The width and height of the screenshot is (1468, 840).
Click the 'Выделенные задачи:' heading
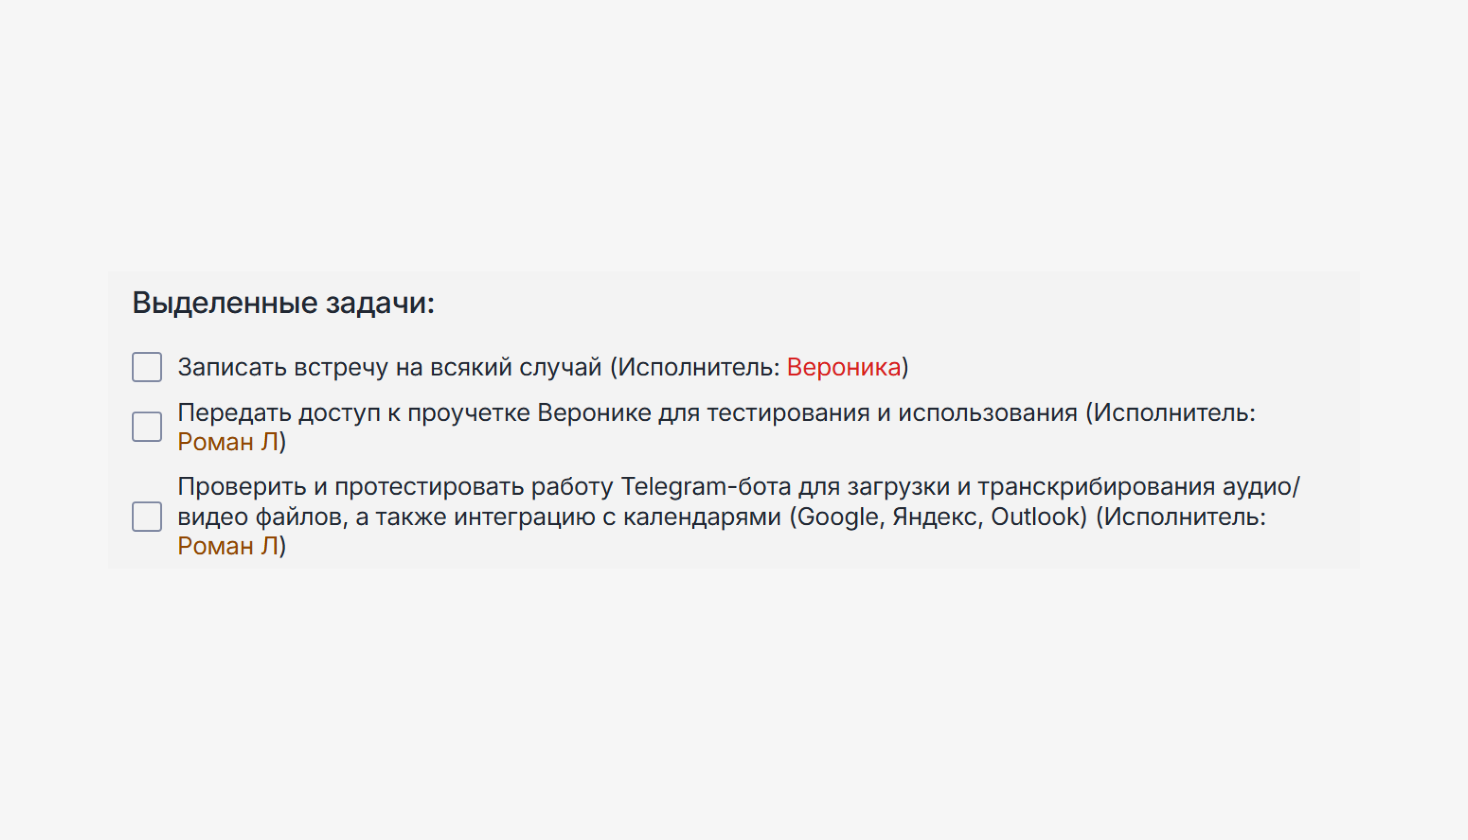(283, 303)
